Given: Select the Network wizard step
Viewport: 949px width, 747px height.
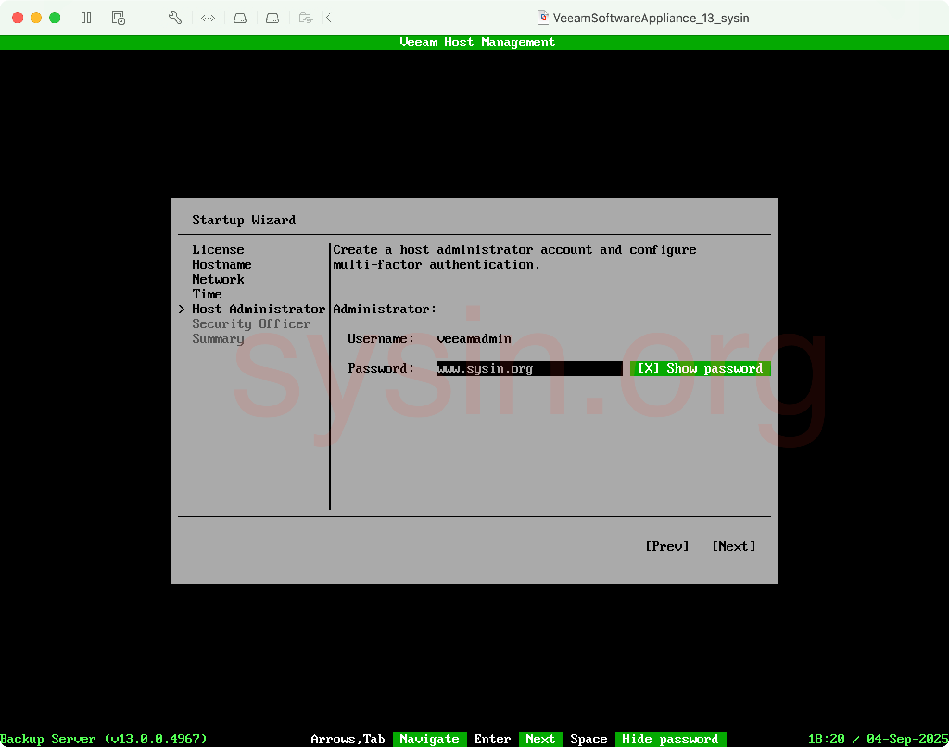Looking at the screenshot, I should point(218,279).
